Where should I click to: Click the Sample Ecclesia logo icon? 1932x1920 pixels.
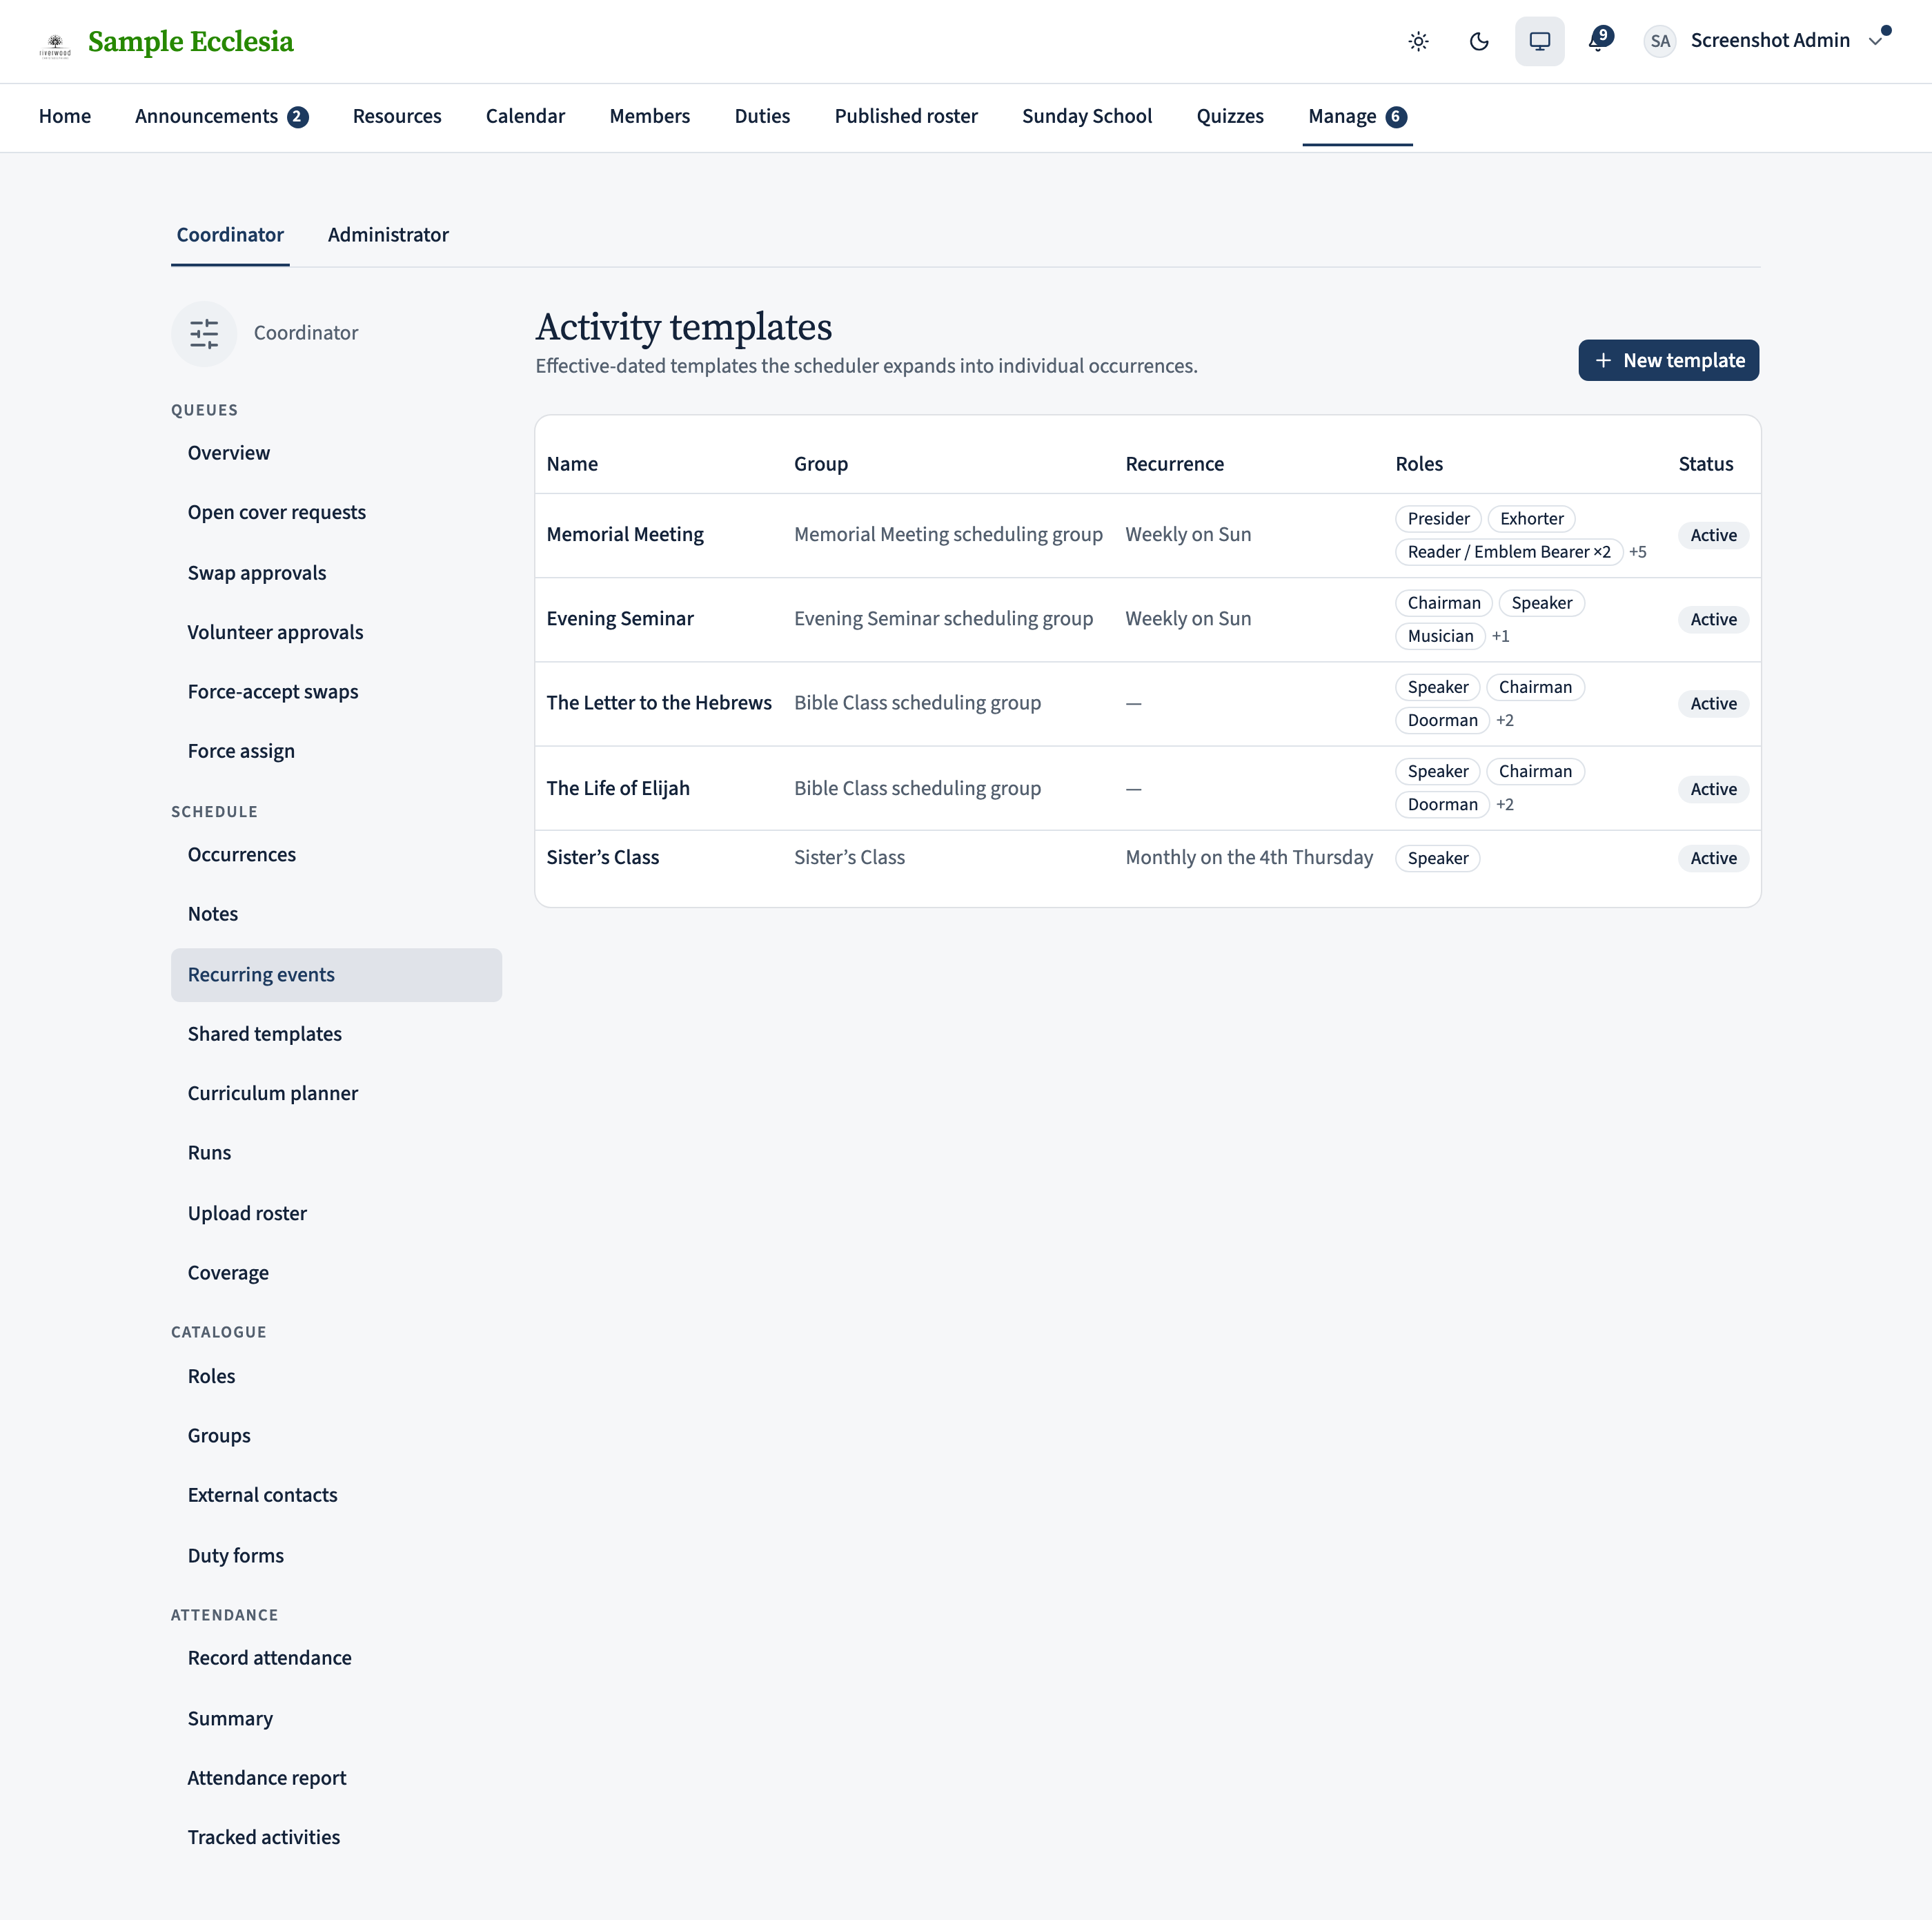[x=55, y=45]
